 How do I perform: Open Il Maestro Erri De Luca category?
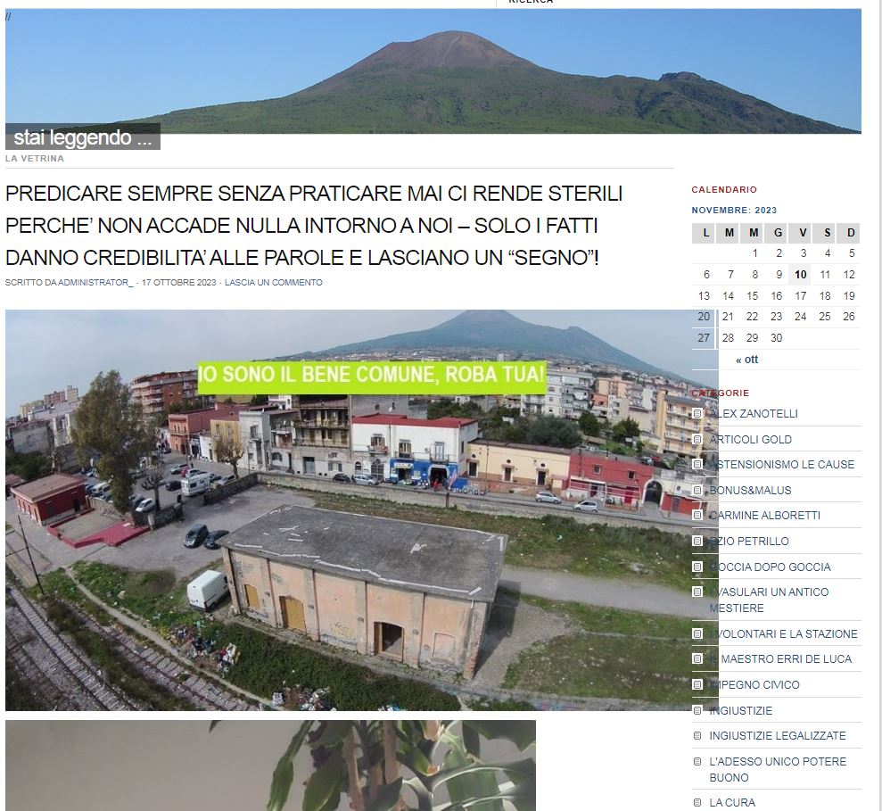tap(780, 658)
